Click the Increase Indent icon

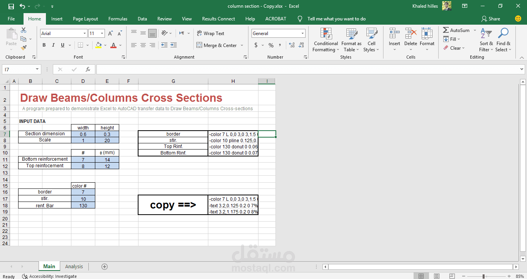tap(173, 45)
